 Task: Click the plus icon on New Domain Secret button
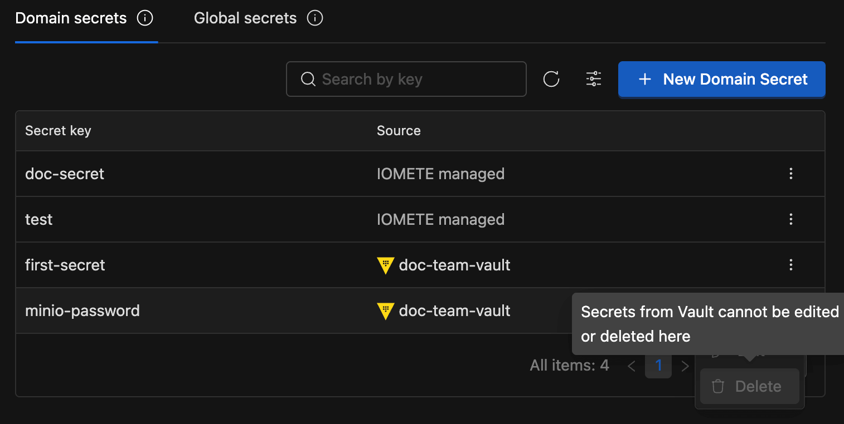(x=645, y=79)
